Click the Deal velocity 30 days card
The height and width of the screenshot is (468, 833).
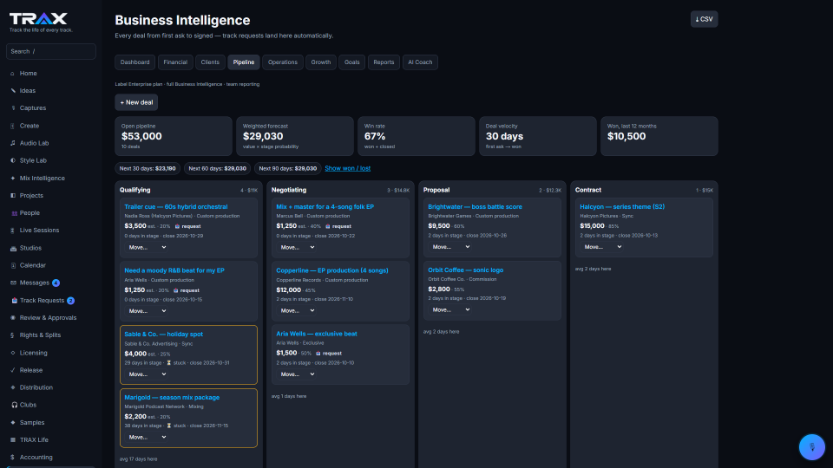tap(538, 136)
